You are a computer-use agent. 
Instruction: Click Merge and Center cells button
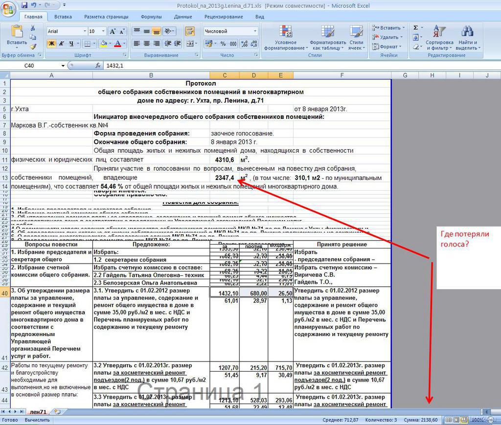point(190,44)
